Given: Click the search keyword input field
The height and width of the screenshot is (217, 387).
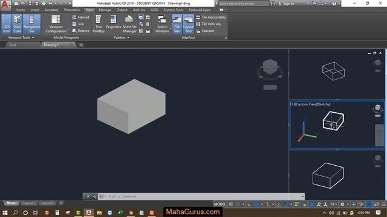Looking at the screenshot, I should (x=244, y=4).
